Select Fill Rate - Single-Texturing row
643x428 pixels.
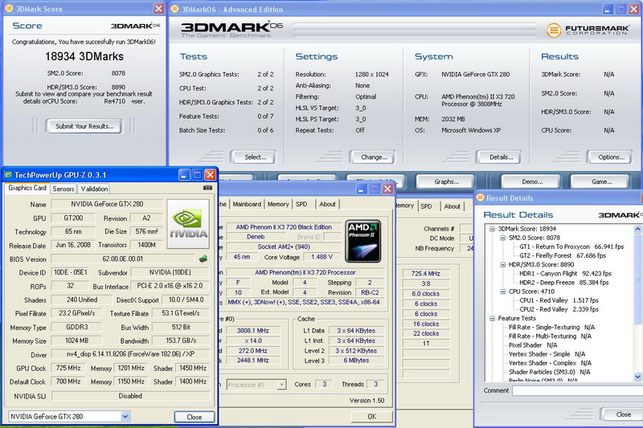click(x=551, y=328)
